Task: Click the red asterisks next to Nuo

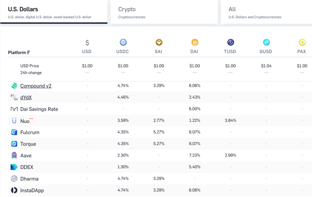Action: click(31, 119)
